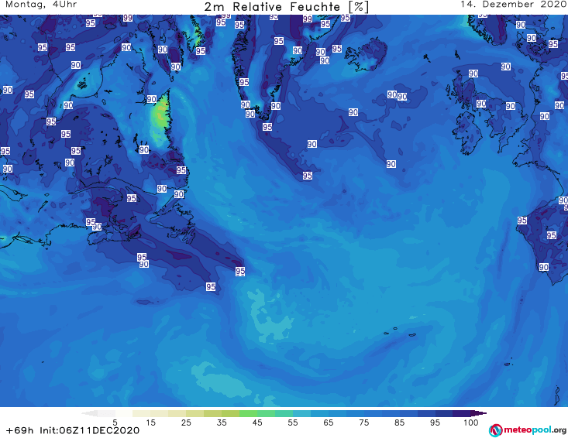Viewport: 568px width, 438px height.
Task: Click the meteopool.org logo link
Action: tap(527, 430)
